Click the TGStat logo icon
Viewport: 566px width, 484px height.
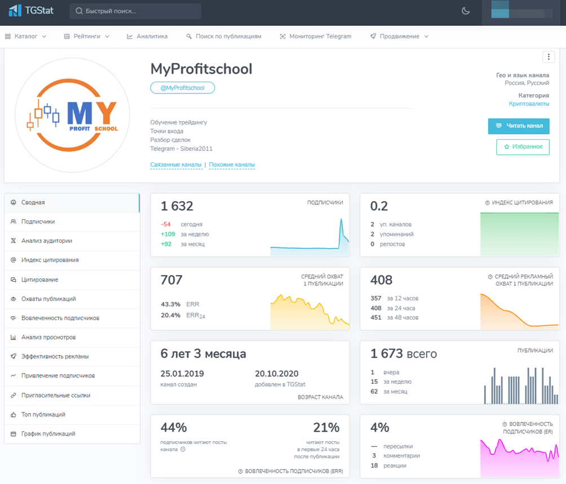click(x=15, y=11)
